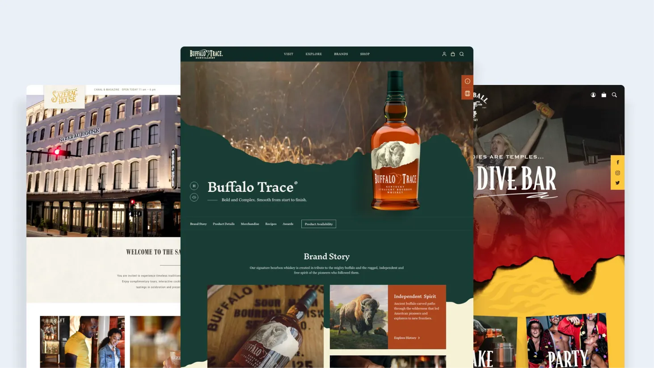Screen dimensions: 654x368
Task: Click the DIVE BAR headline
Action: coord(517,179)
